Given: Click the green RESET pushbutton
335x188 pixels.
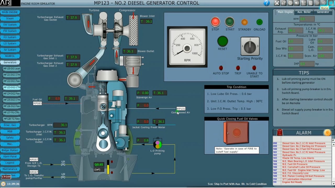Looking at the screenshot, I should pos(223,41).
